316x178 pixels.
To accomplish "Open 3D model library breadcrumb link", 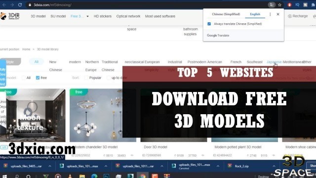I will 47,49.
